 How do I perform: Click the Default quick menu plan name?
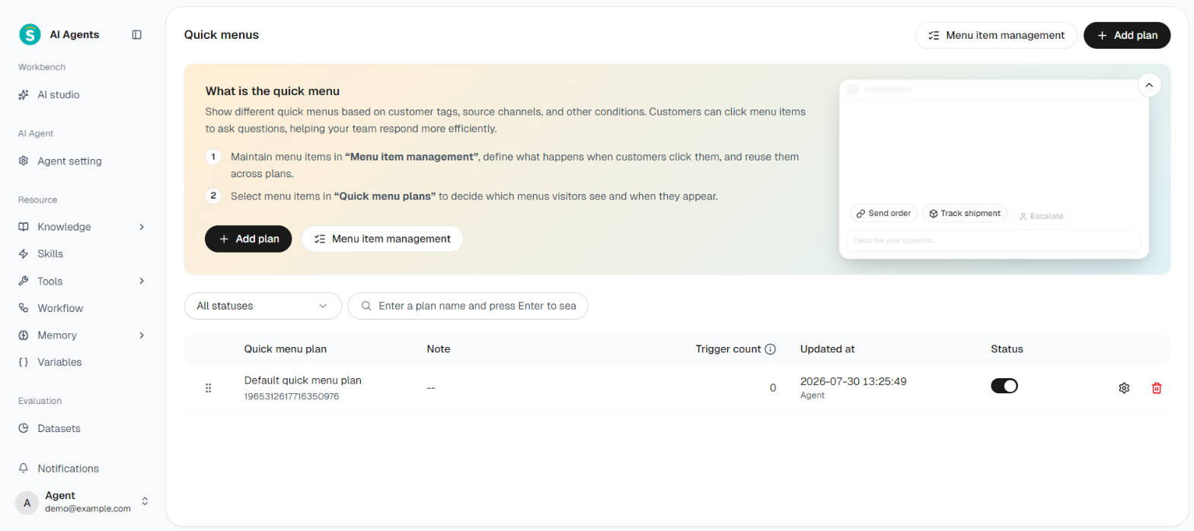(x=303, y=380)
